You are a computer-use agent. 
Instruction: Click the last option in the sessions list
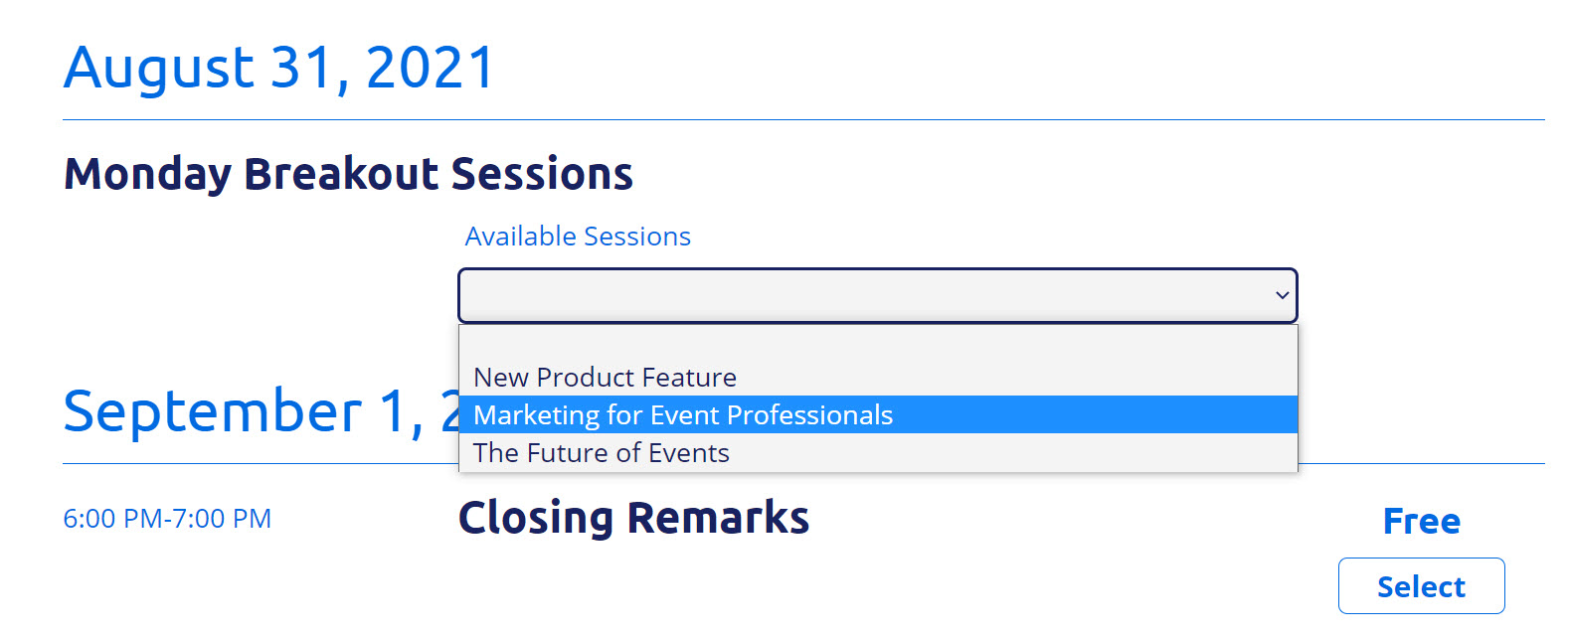tap(601, 452)
